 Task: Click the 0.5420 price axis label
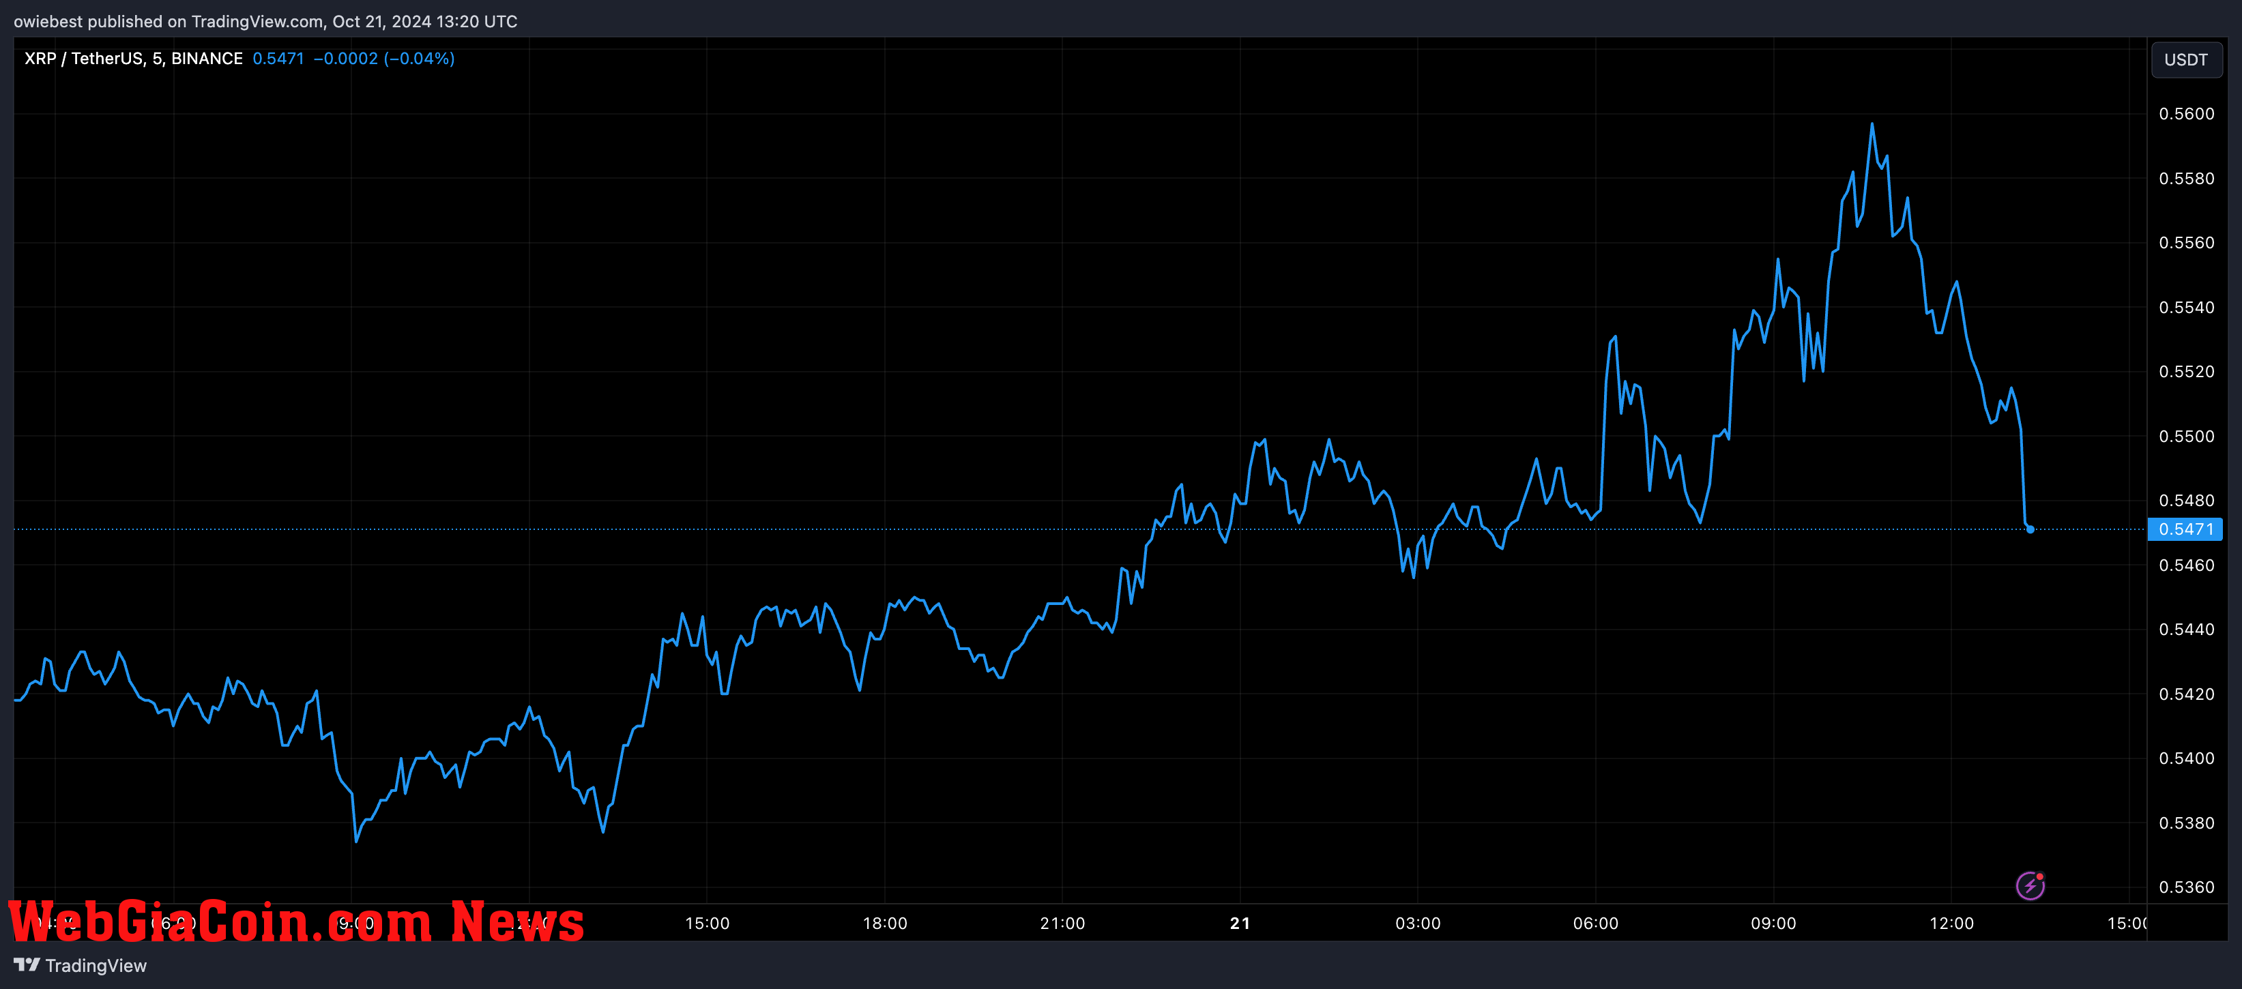[2186, 694]
